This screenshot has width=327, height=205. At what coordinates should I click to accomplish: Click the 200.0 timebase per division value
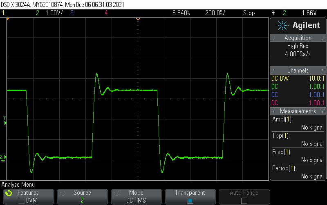click(x=215, y=13)
